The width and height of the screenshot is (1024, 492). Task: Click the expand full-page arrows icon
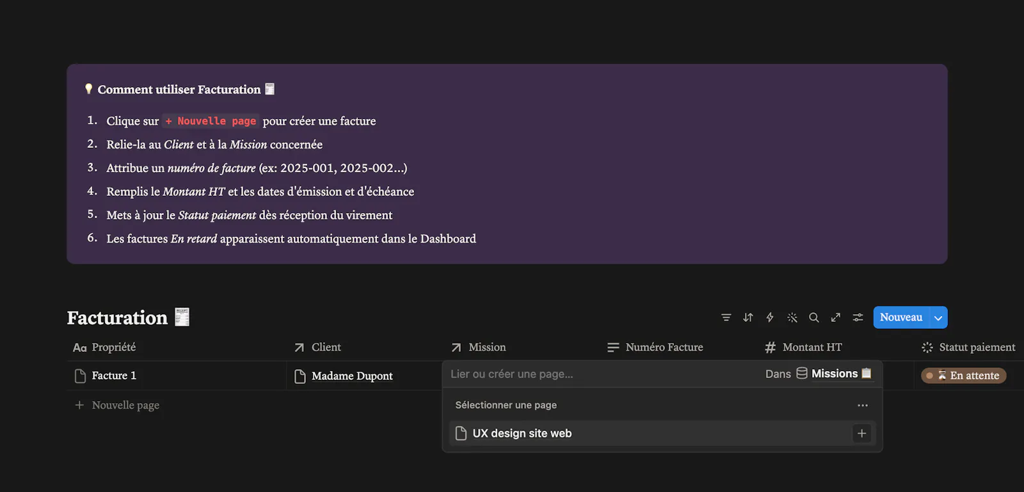click(x=836, y=317)
